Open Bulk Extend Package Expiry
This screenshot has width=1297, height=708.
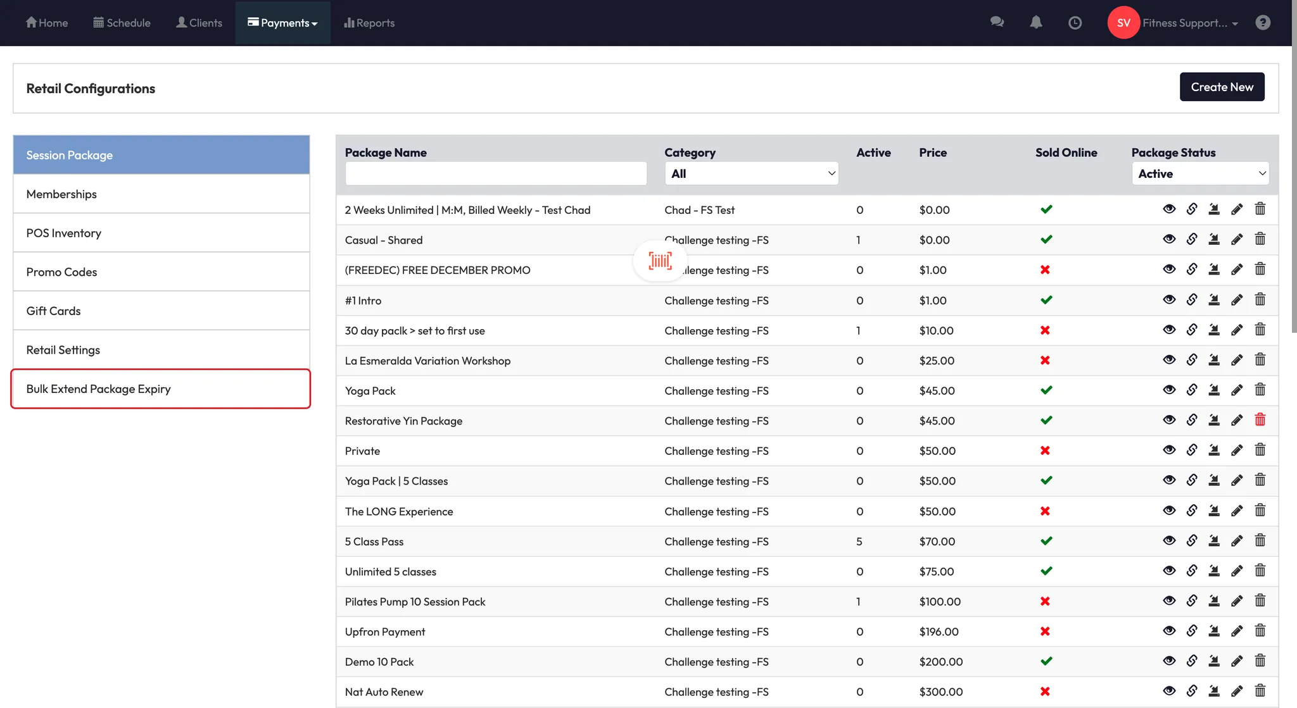pyautogui.click(x=161, y=389)
